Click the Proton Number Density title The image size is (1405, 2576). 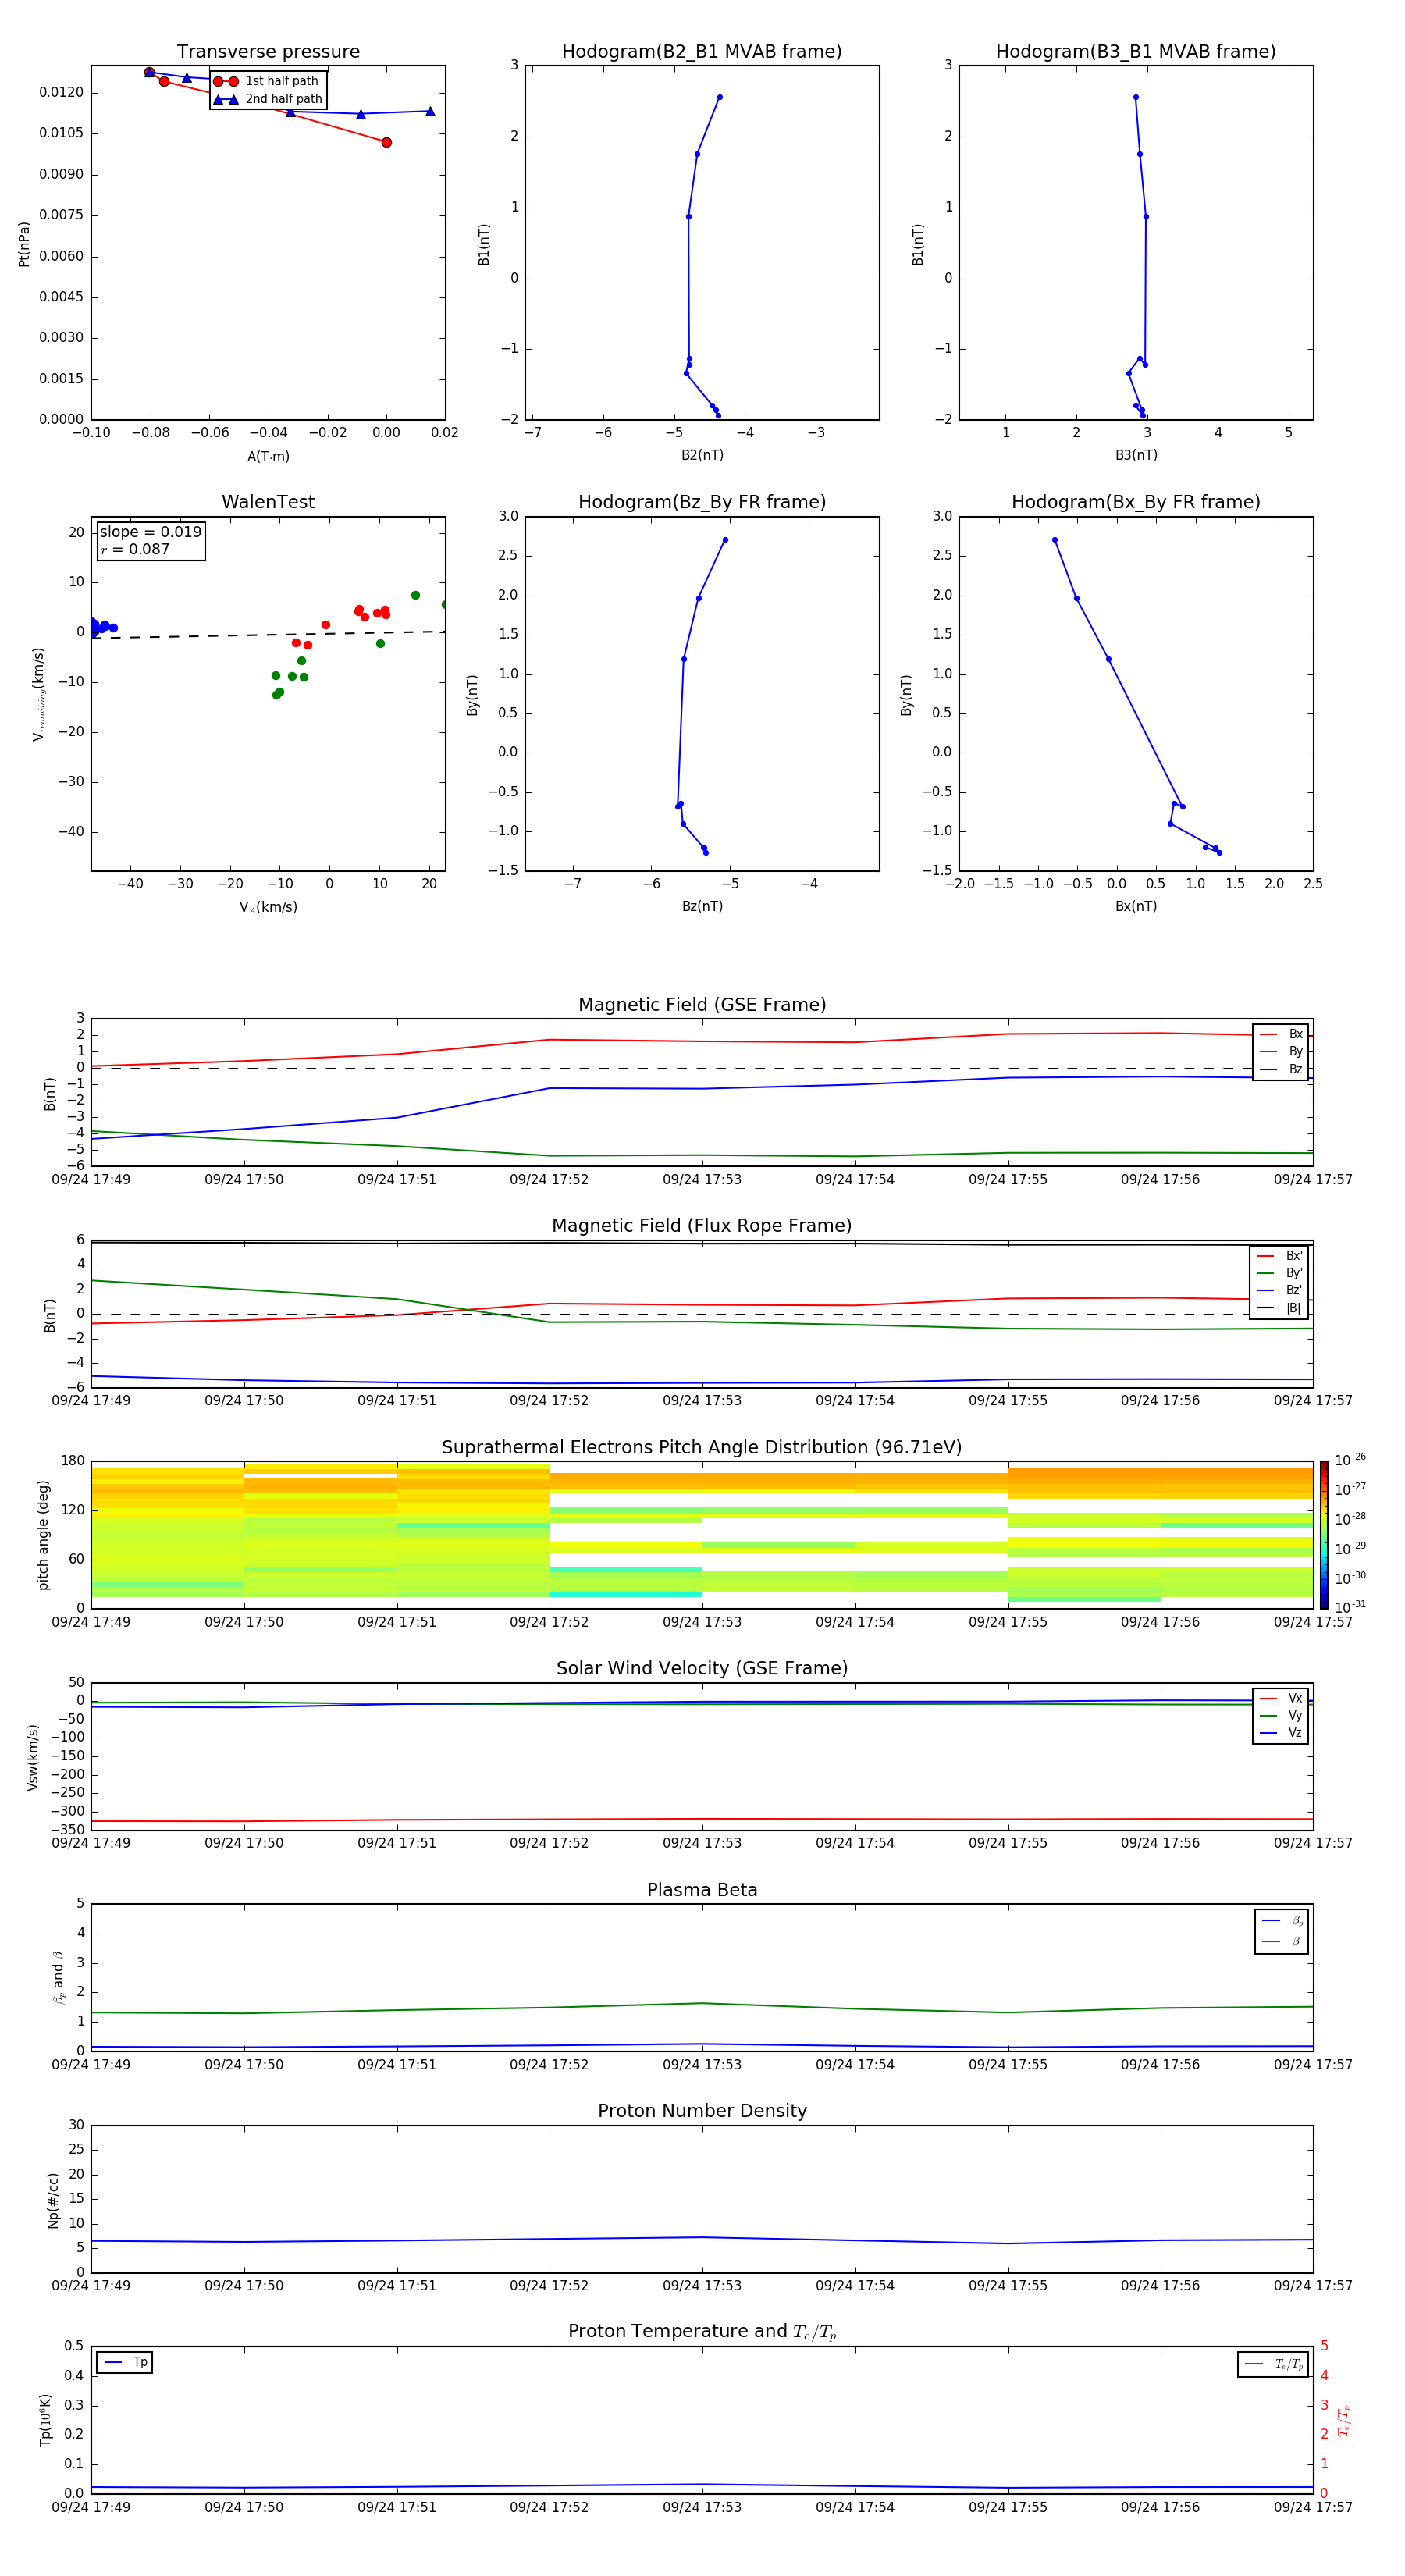tap(702, 2111)
